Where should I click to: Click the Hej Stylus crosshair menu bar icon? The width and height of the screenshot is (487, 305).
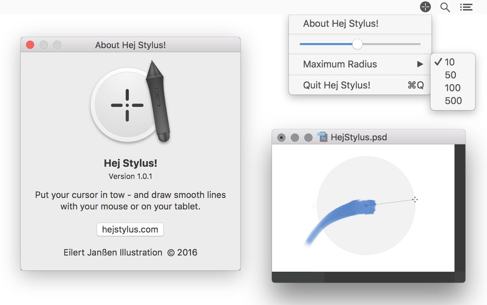(x=425, y=7)
